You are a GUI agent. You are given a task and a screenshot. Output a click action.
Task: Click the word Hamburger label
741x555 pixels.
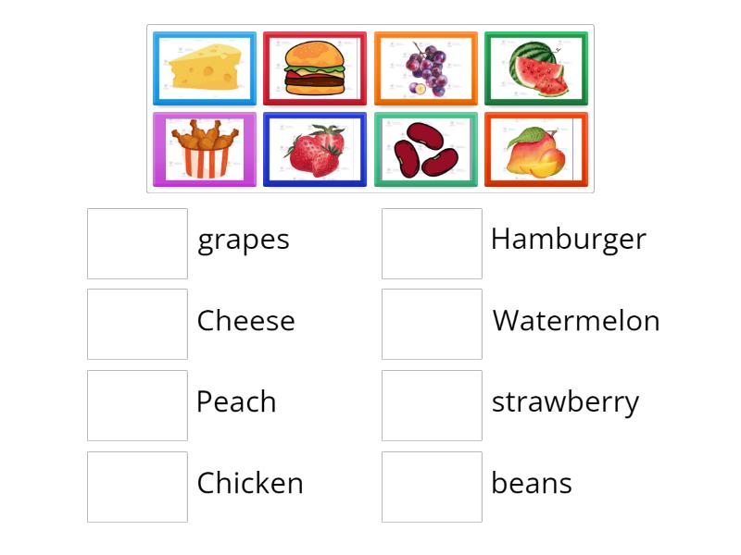tap(568, 239)
